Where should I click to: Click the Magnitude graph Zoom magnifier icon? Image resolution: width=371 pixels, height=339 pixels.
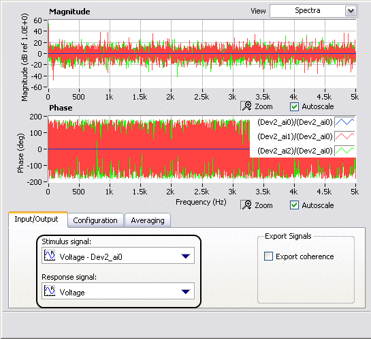click(246, 106)
